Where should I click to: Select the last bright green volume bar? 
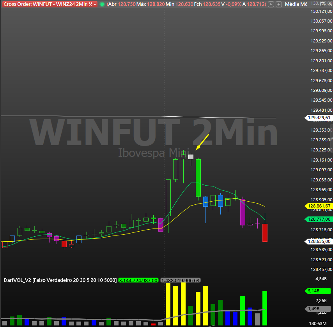[x=265, y=308]
